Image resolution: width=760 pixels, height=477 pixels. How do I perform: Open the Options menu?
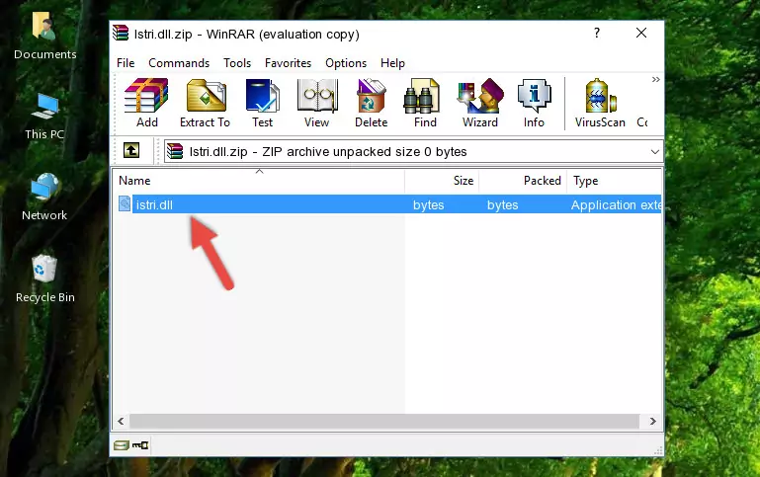click(346, 63)
